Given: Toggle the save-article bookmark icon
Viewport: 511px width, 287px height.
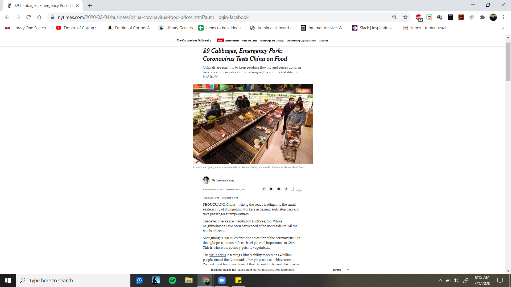Looking at the screenshot, I should (x=292, y=189).
